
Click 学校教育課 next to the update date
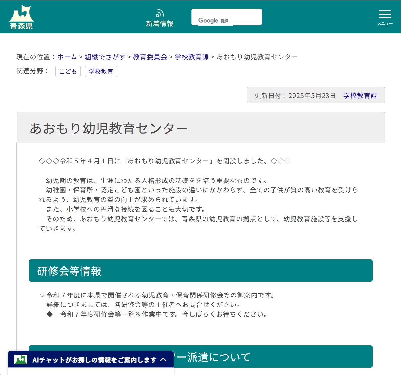(361, 95)
